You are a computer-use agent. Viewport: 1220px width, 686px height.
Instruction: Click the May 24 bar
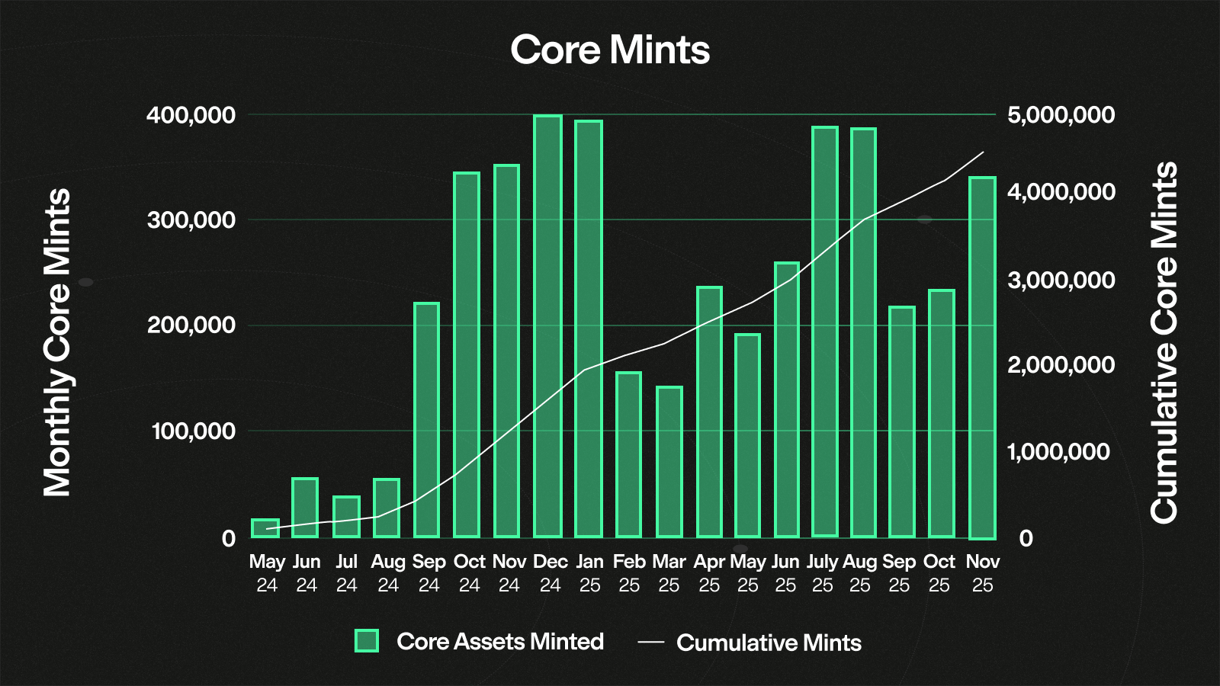[265, 528]
